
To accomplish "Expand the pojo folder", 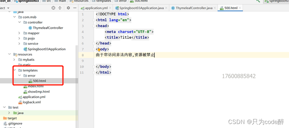I will [19, 38].
